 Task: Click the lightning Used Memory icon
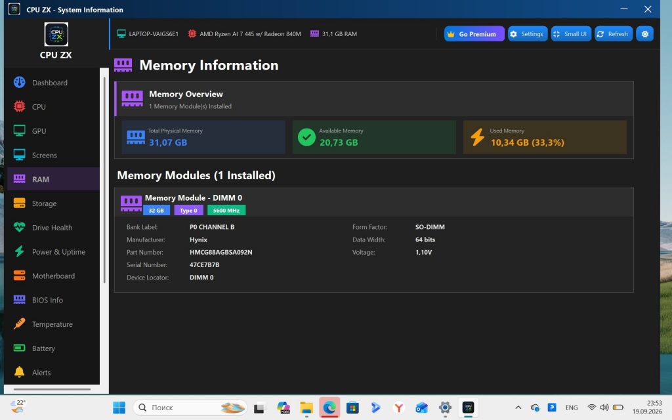pyautogui.click(x=477, y=137)
